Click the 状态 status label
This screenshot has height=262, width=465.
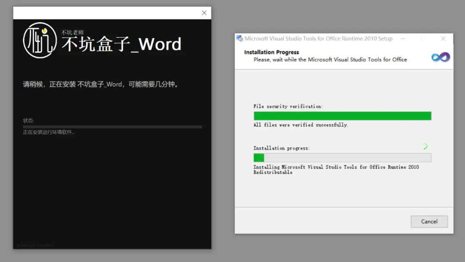pyautogui.click(x=28, y=120)
